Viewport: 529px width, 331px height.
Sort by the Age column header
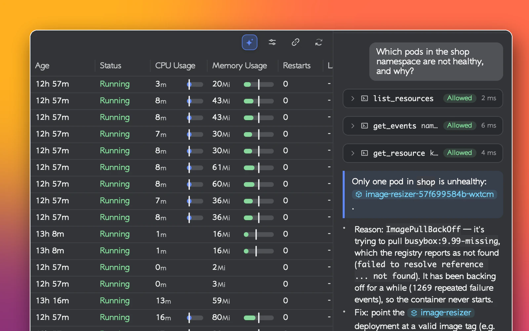pyautogui.click(x=42, y=66)
